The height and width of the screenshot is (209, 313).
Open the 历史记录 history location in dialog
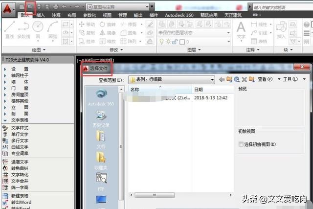[101, 119]
